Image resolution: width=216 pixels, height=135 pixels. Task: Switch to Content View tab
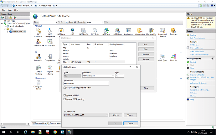(54, 123)
